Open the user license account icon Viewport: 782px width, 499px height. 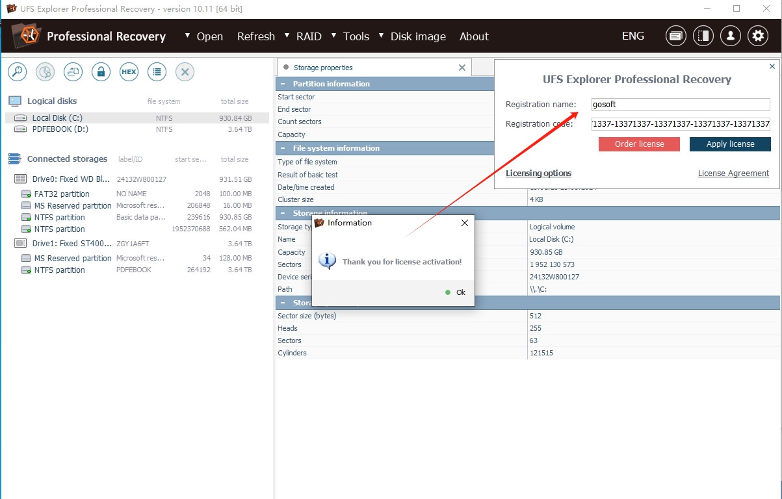pyautogui.click(x=731, y=36)
